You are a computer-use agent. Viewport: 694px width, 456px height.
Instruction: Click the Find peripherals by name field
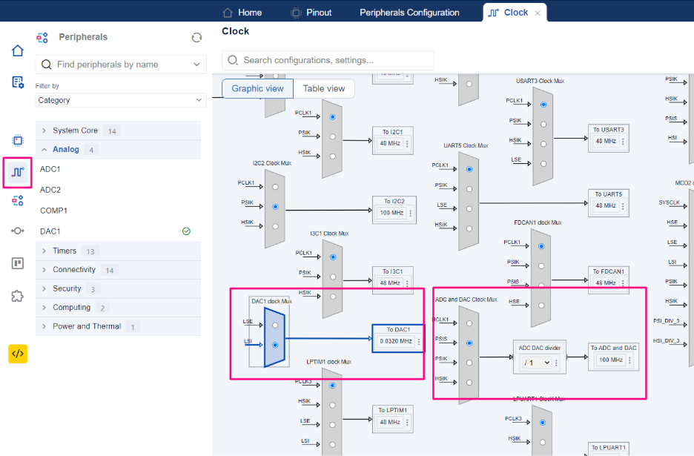pyautogui.click(x=119, y=65)
